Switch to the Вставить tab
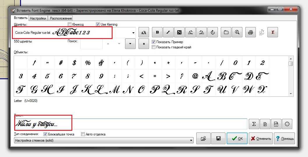308x157 pixels. [x=21, y=18]
